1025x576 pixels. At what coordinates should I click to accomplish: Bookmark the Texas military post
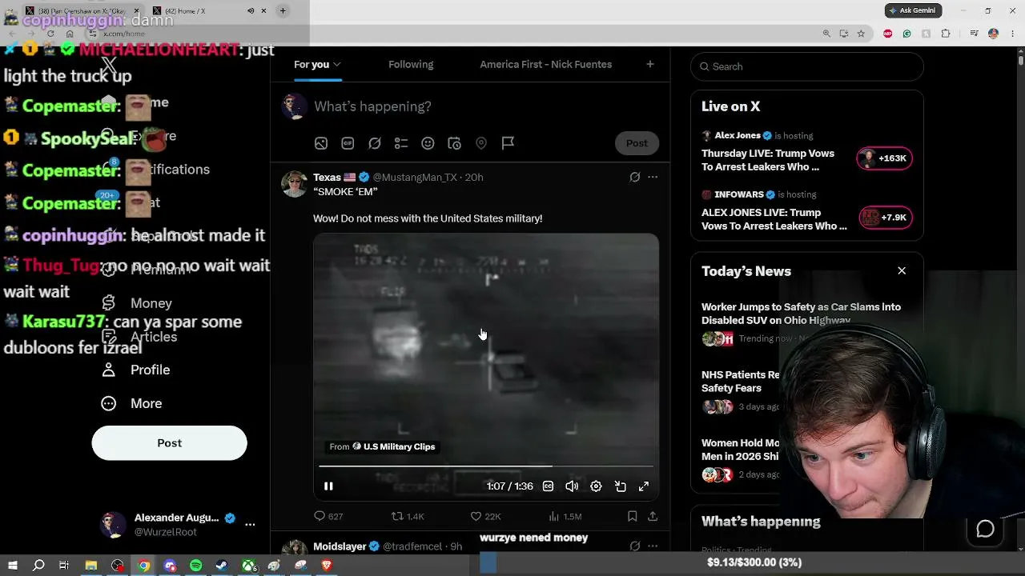pos(632,517)
